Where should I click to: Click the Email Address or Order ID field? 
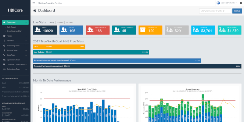(x=215, y=11)
